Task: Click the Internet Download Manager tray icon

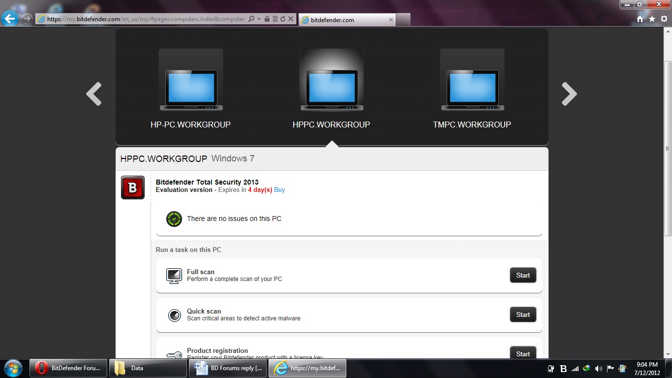Action: 586,368
